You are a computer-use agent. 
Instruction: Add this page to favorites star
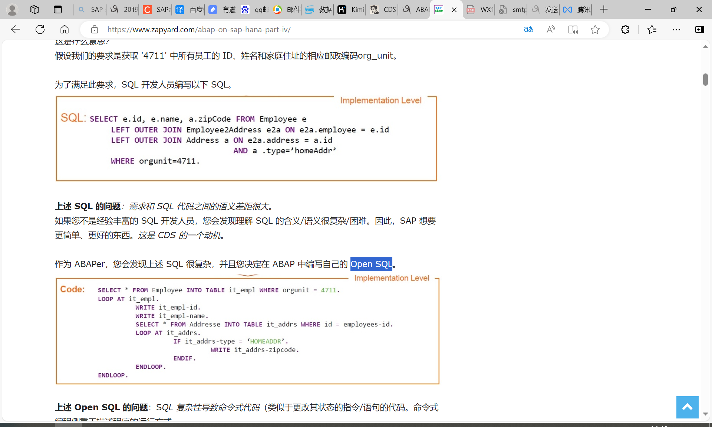pyautogui.click(x=595, y=29)
